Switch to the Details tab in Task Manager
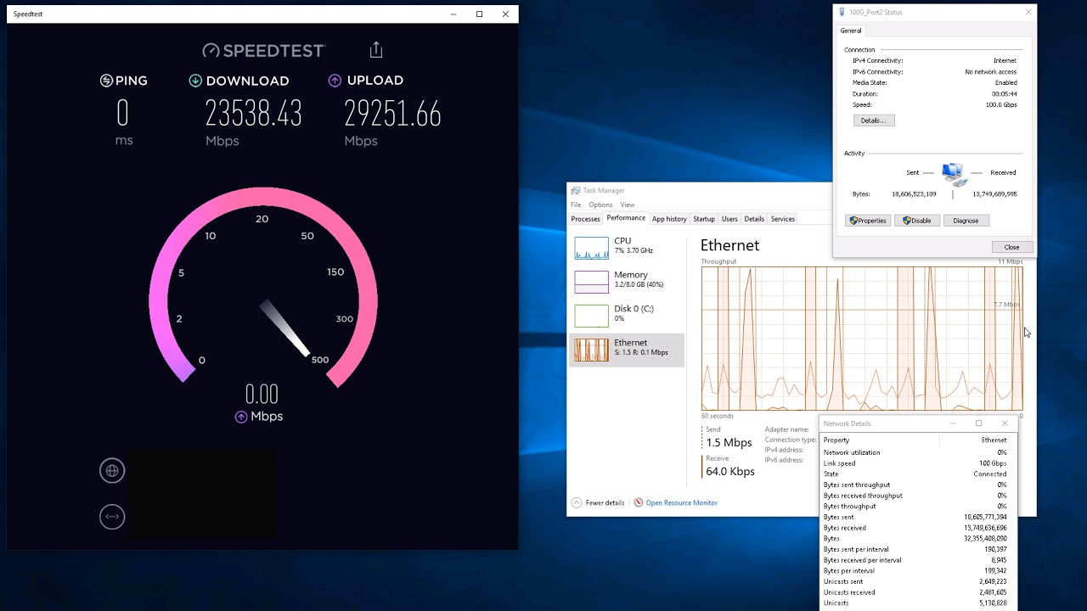 click(754, 219)
